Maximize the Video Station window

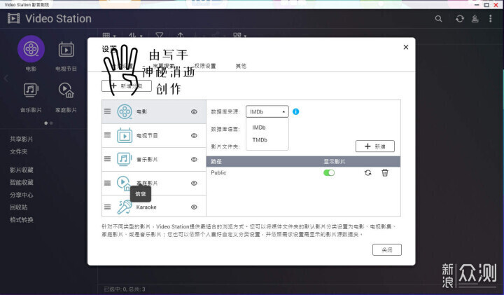pyautogui.click(x=486, y=5)
